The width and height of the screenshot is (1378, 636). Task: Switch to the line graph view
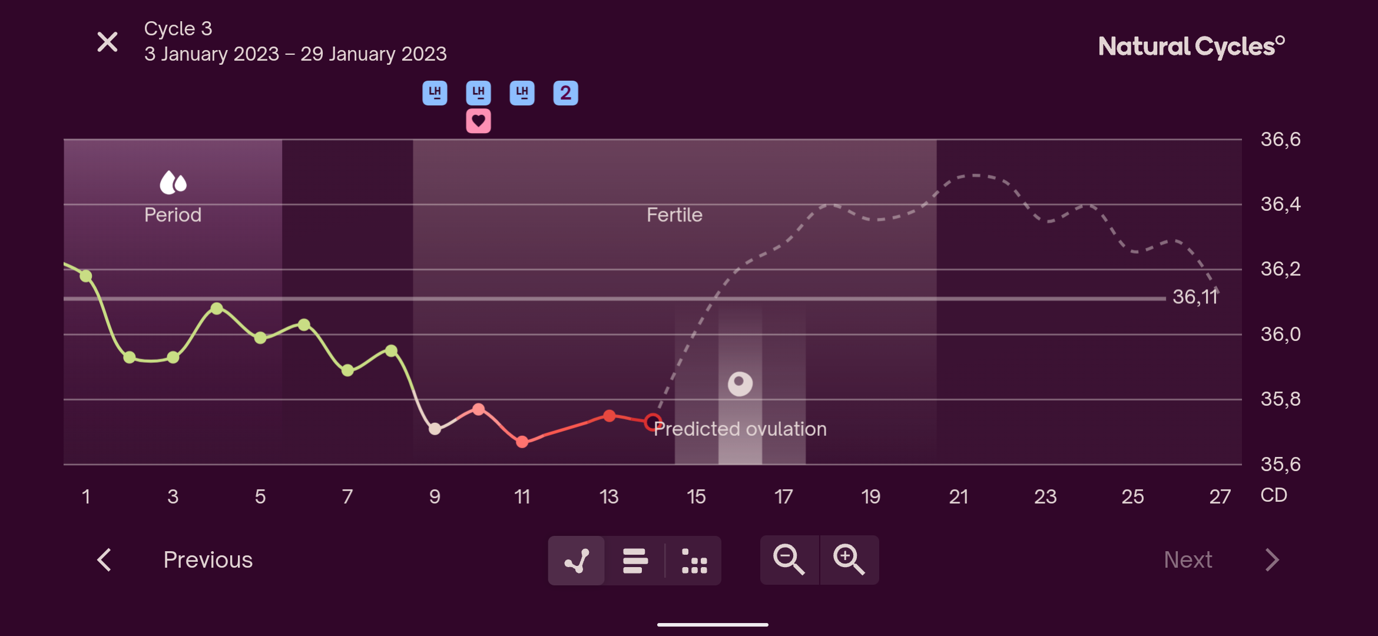pos(577,561)
